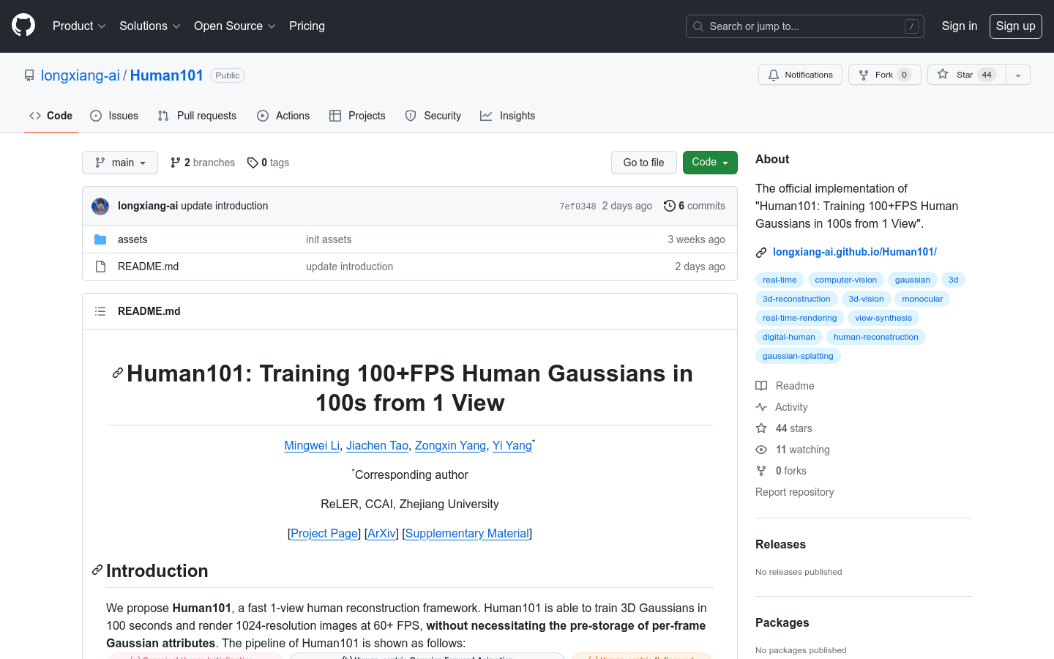This screenshot has width=1054, height=659.
Task: Open the Project Page link
Action: (324, 533)
